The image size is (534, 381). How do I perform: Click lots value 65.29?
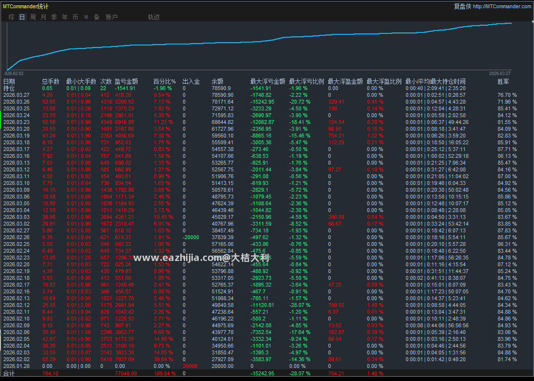click(49, 359)
